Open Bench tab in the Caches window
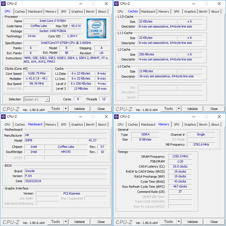226x226 pixels. tap(203, 12)
